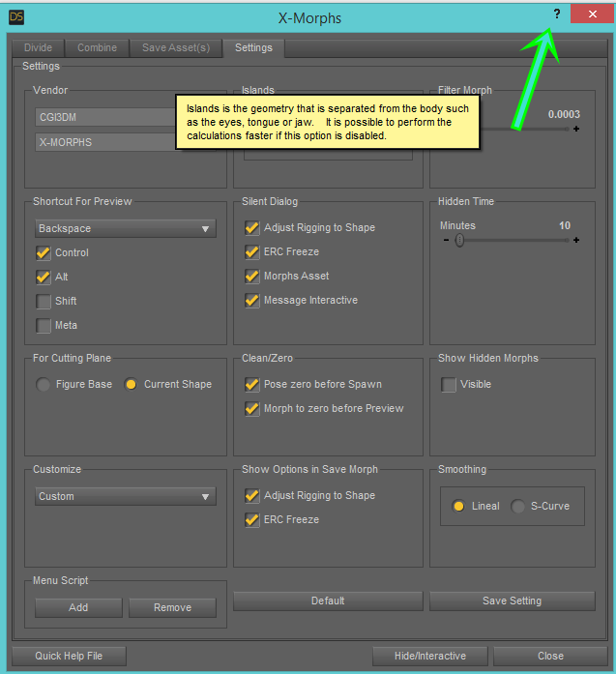Click the 0.0003 Filter Morph value

tap(564, 114)
